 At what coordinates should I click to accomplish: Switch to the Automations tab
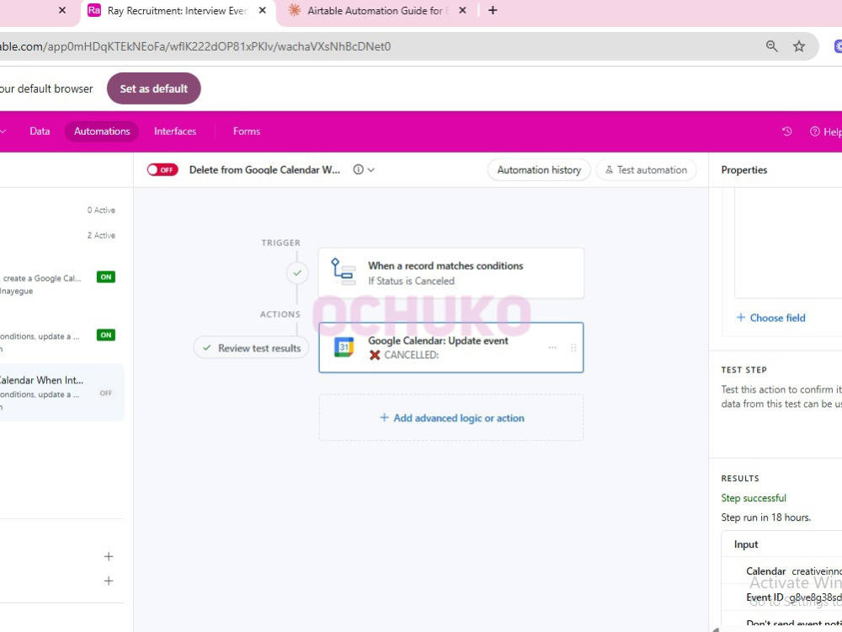click(x=102, y=131)
